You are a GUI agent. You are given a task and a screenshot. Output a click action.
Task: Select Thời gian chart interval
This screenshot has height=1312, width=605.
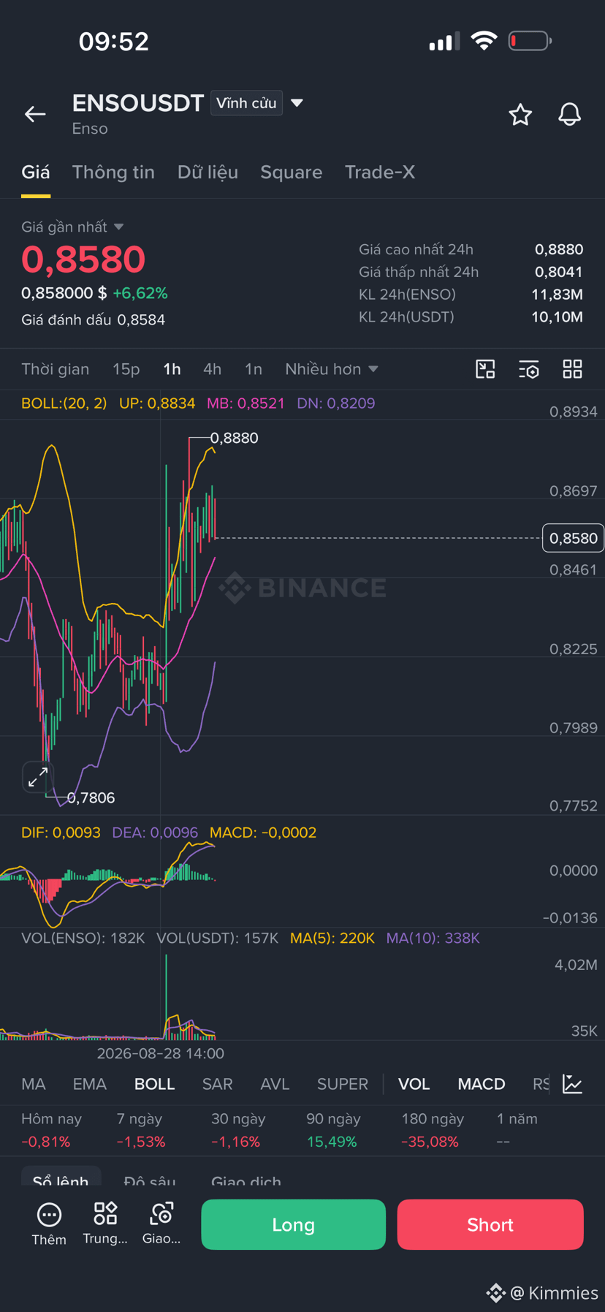[x=56, y=369]
